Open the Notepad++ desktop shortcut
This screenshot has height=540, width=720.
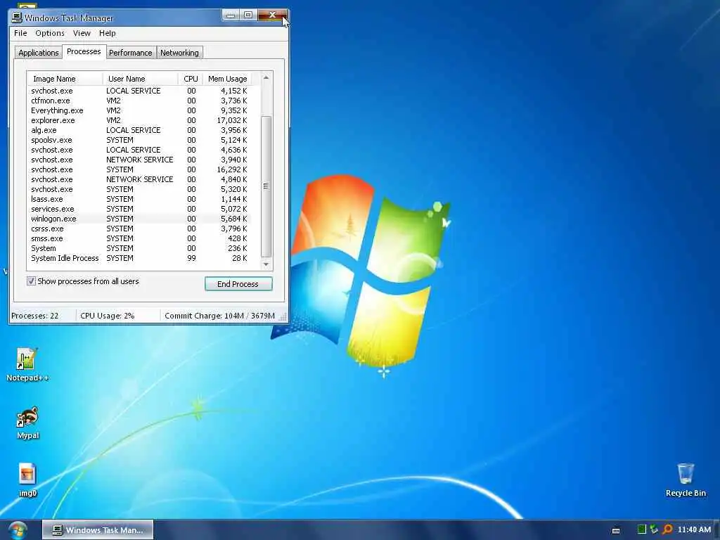[27, 365]
